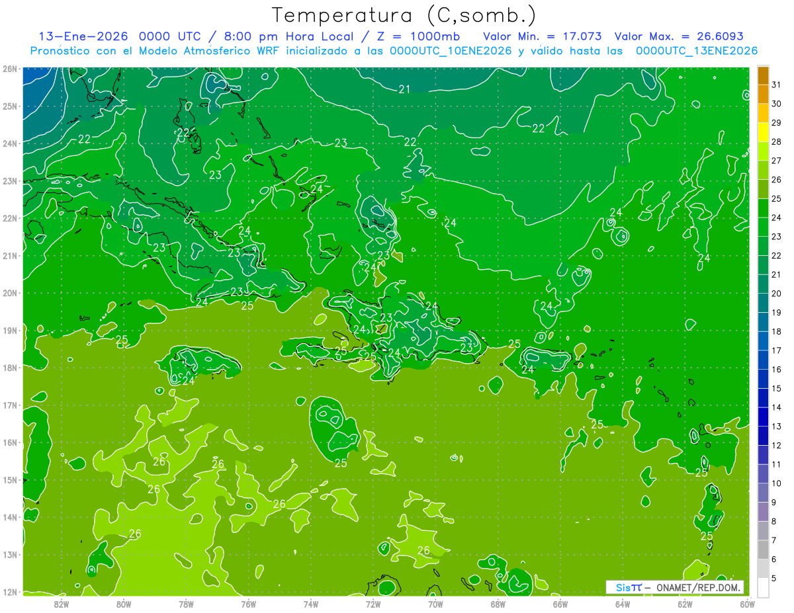The width and height of the screenshot is (794, 613).
Task: Click the color scale value "20"
Action: (x=776, y=293)
